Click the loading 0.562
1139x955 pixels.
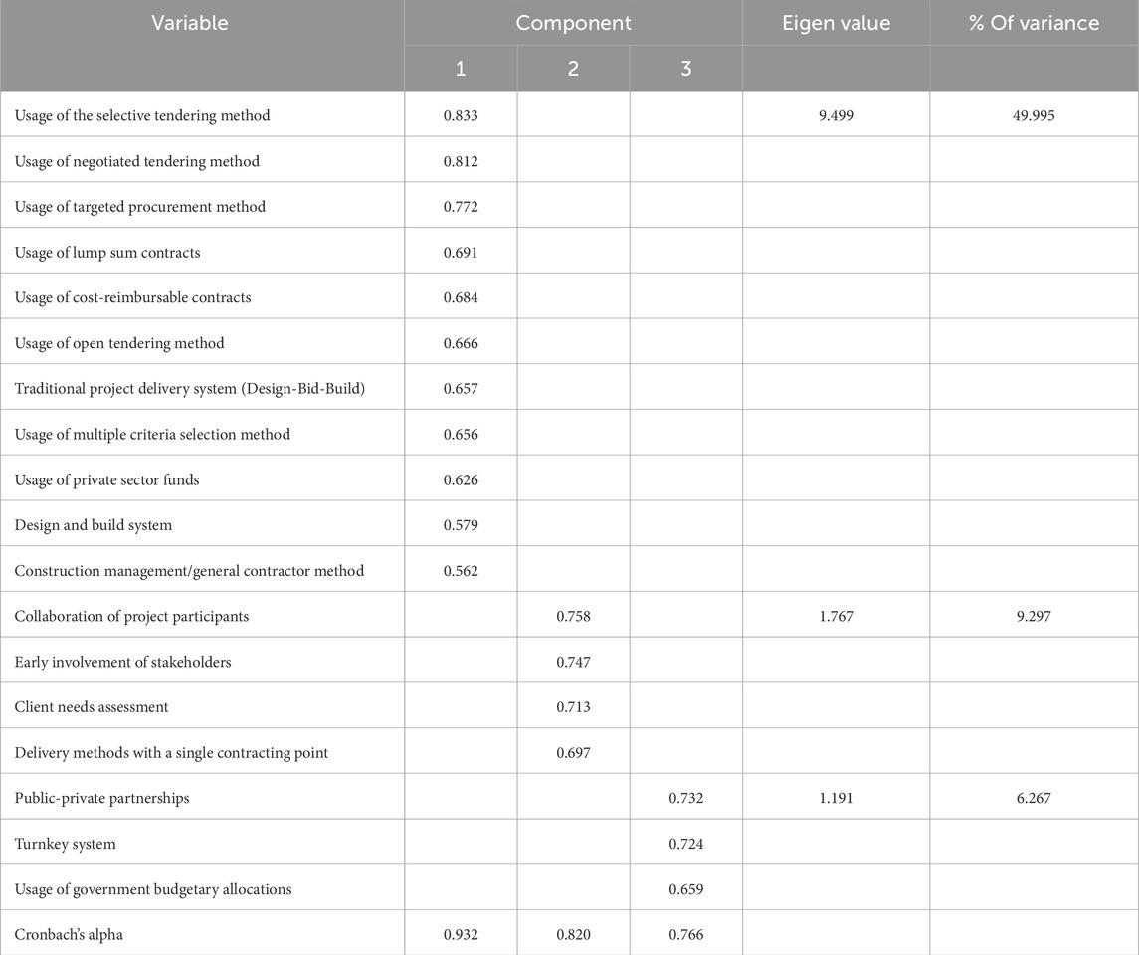point(461,571)
